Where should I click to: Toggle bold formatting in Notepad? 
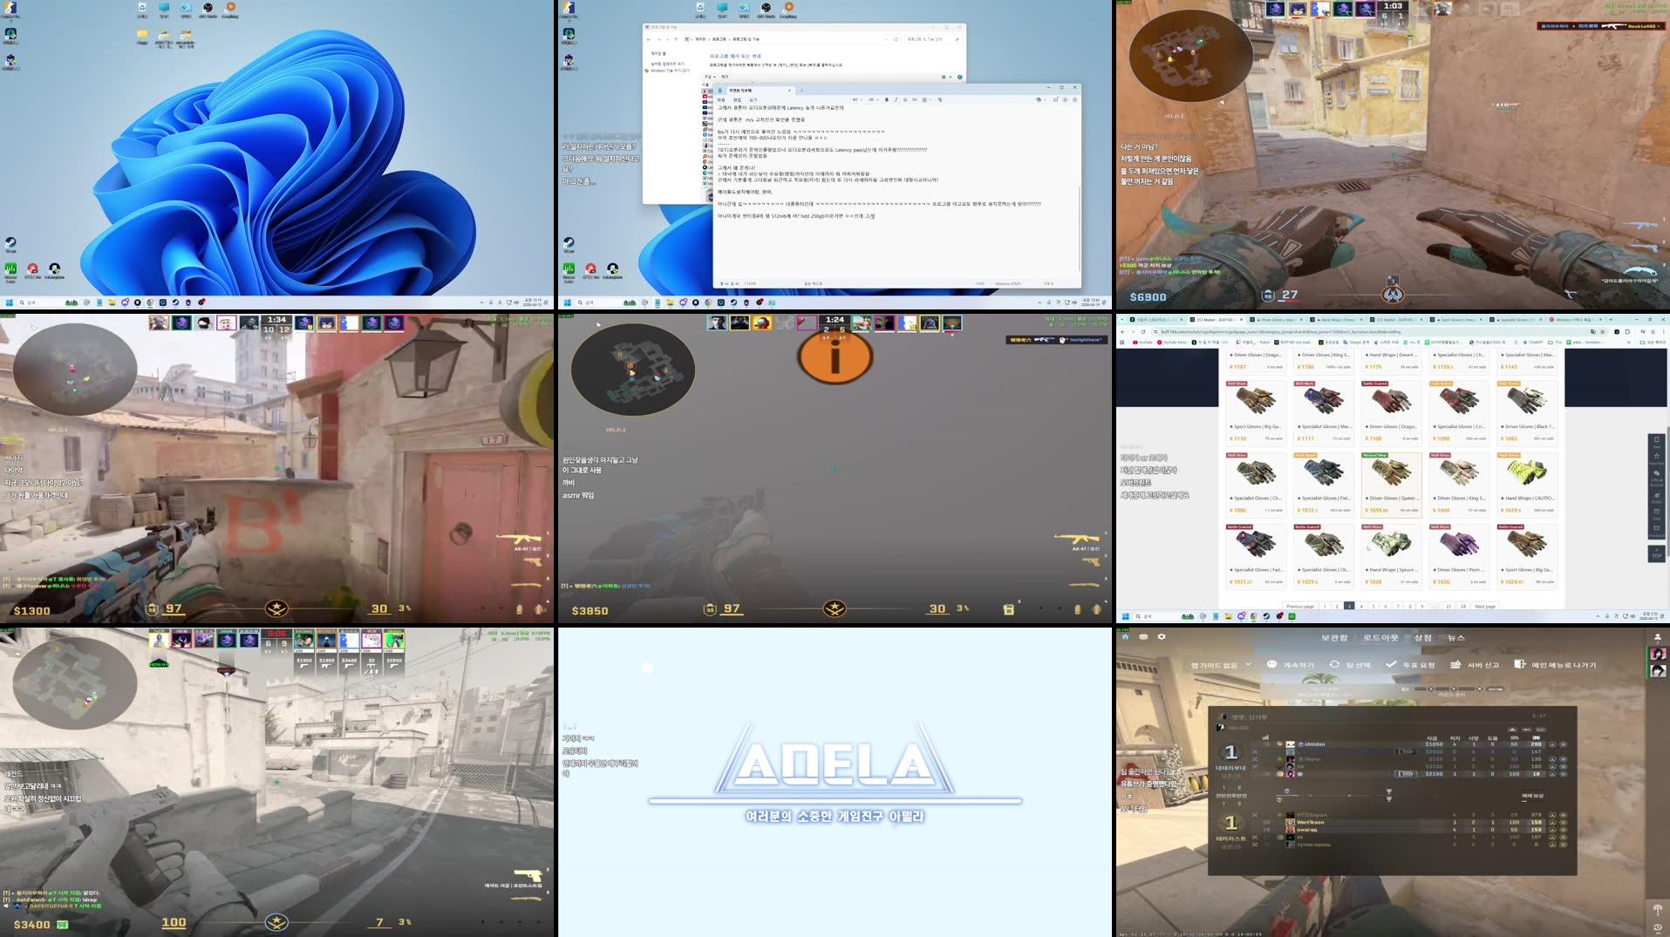click(886, 100)
